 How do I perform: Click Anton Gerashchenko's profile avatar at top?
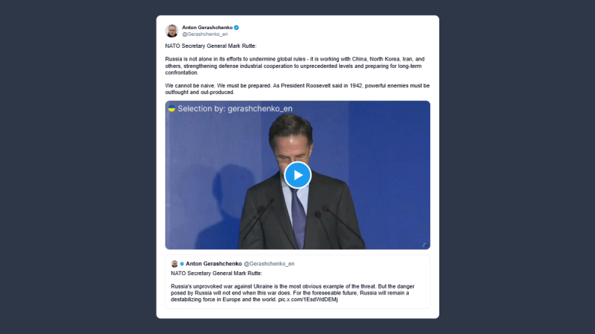coord(171,31)
